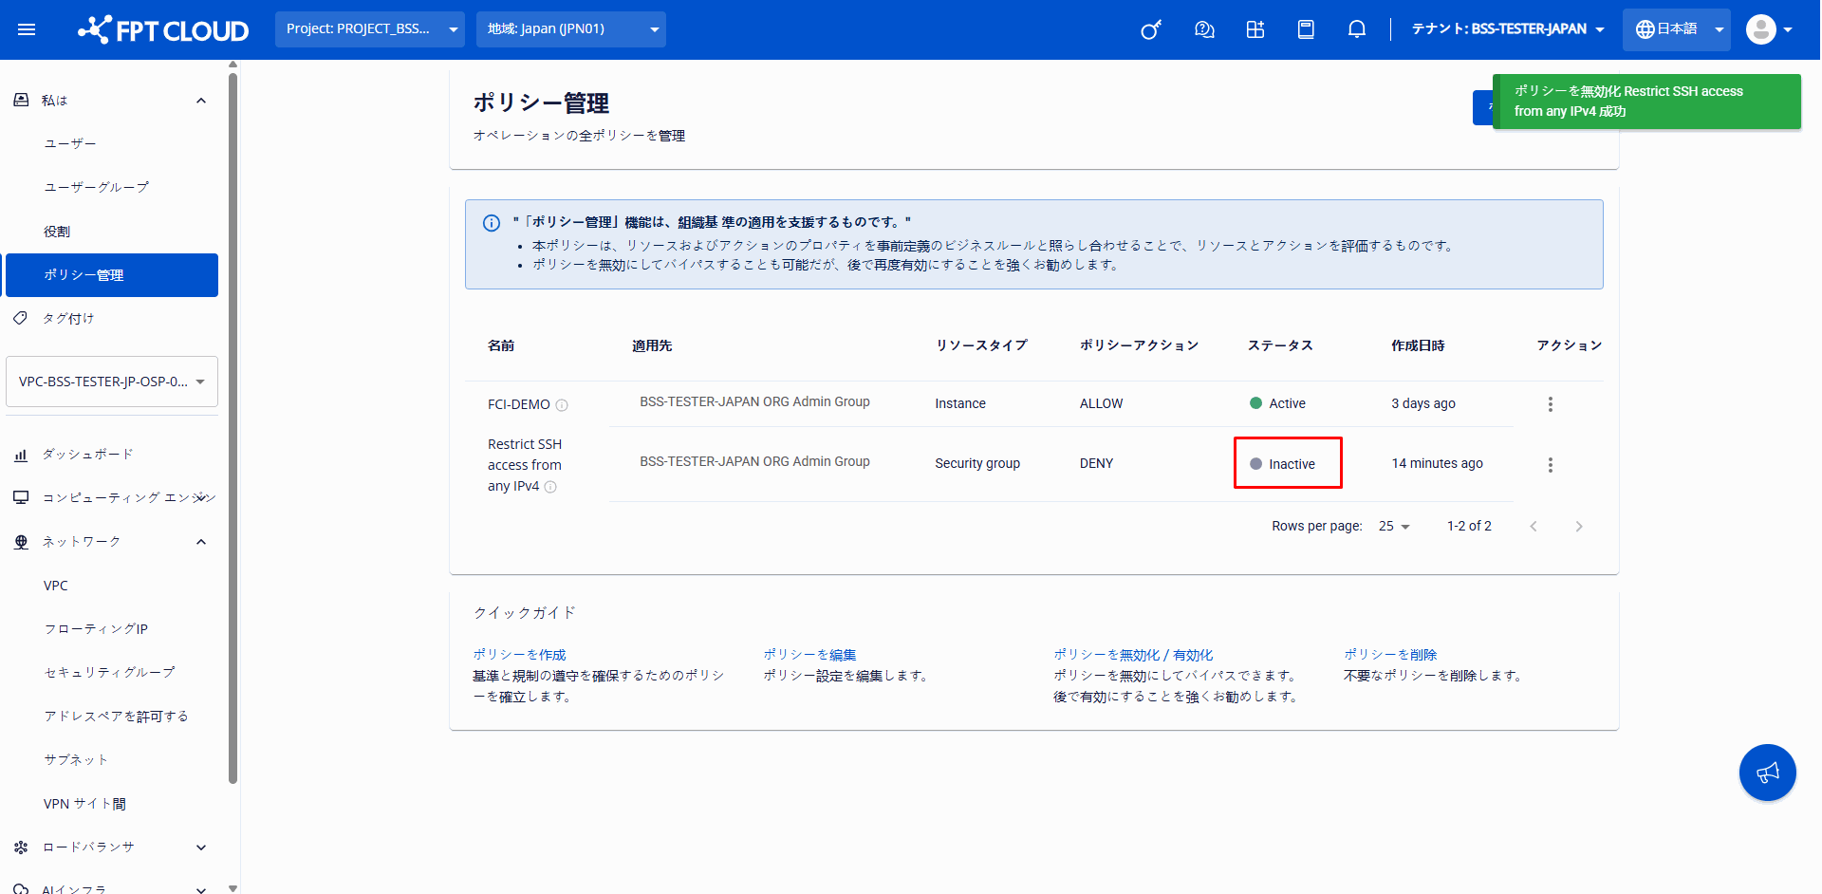Collapse the 私は sidebar section
Viewport: 1822px width, 894px height.
[201, 101]
